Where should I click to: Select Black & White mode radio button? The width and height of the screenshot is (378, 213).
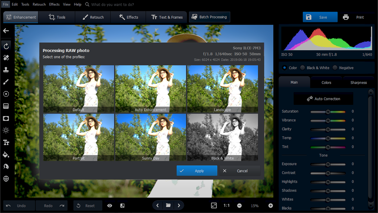click(303, 68)
